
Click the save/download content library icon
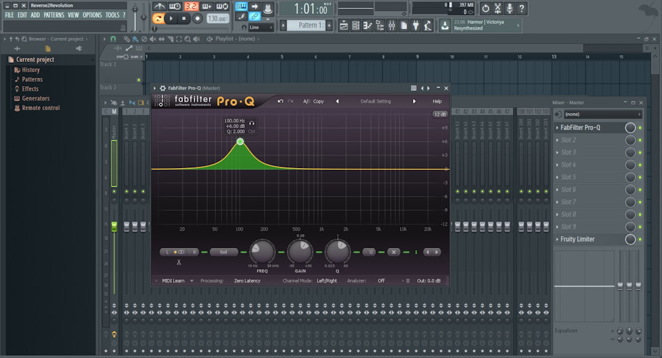(445, 25)
